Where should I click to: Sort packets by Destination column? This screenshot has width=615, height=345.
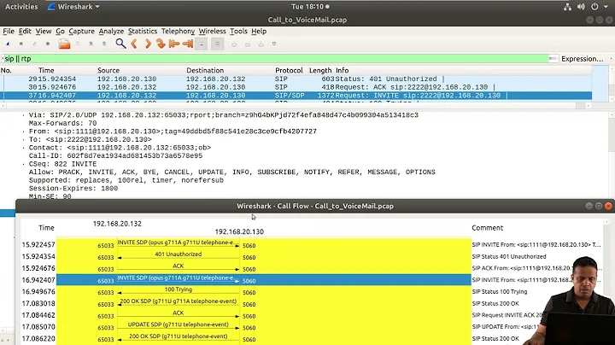tap(205, 71)
